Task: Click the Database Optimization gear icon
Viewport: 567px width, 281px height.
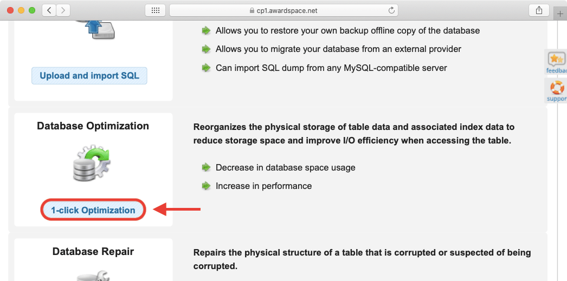Action: (x=91, y=163)
